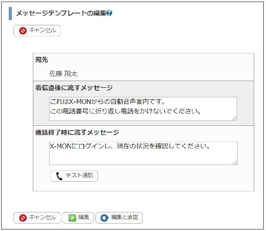
Task: Click the resize handle of the 通話終了時 text area
Action: pyautogui.click(x=235, y=162)
